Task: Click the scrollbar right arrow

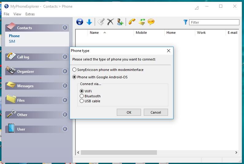Action: [x=236, y=152]
